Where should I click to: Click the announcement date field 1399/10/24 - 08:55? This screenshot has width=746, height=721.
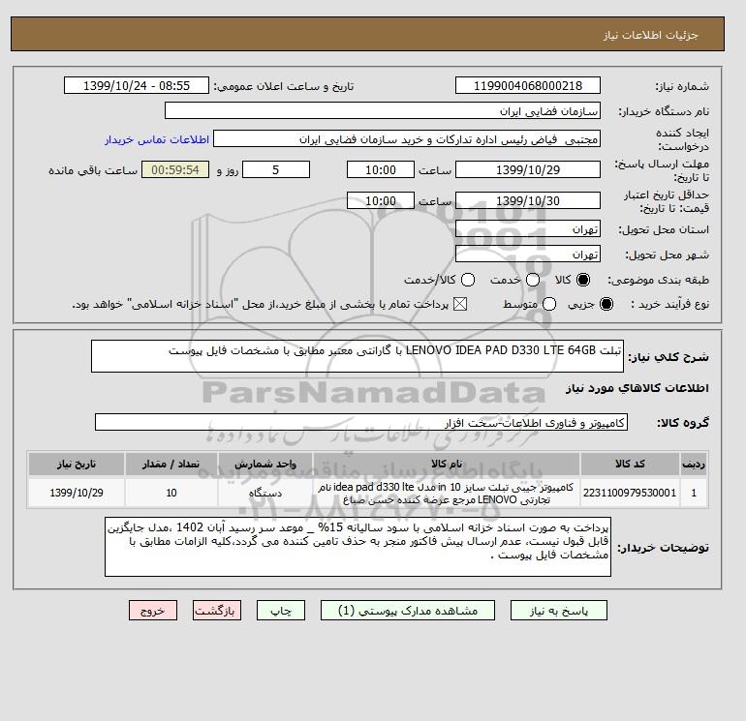[x=137, y=85]
